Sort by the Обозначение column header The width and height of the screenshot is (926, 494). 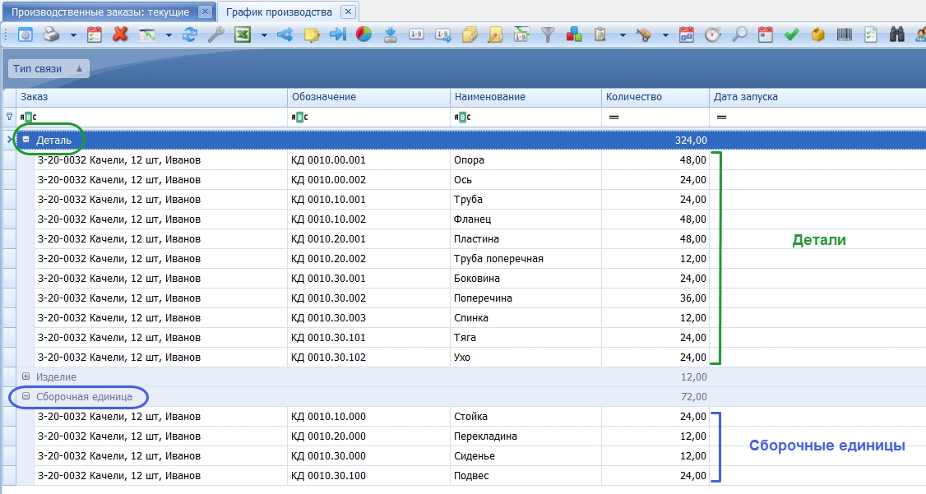click(x=368, y=97)
